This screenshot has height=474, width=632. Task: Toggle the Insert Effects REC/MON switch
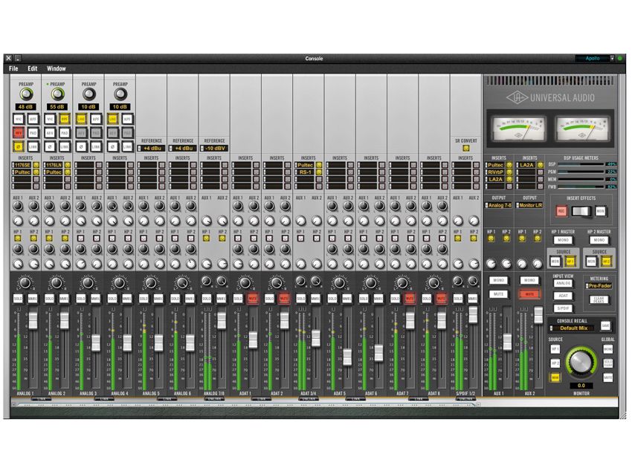[581, 211]
